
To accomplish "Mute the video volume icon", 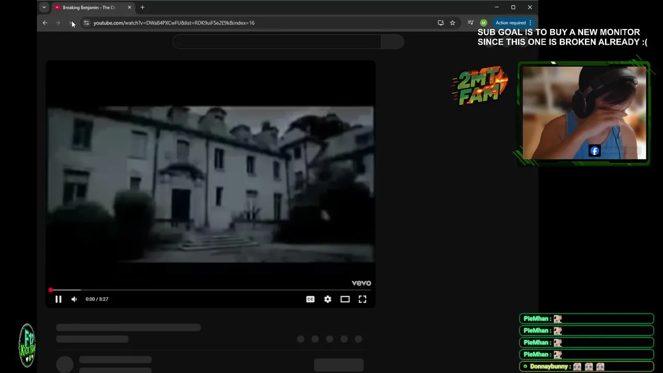I will pyautogui.click(x=74, y=299).
